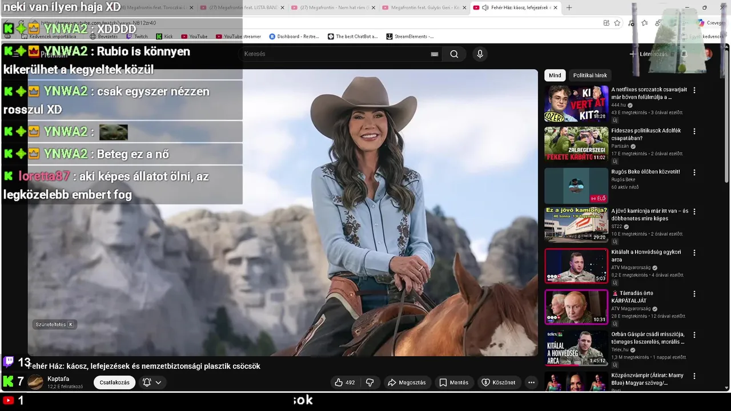
Task: Select the 'Mind' filter chip
Action: tap(555, 75)
